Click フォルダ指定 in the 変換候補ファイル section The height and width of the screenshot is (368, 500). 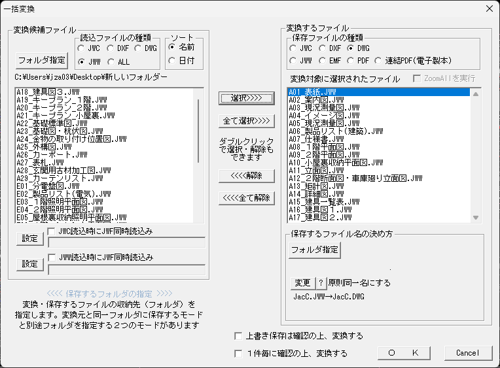(x=42, y=61)
